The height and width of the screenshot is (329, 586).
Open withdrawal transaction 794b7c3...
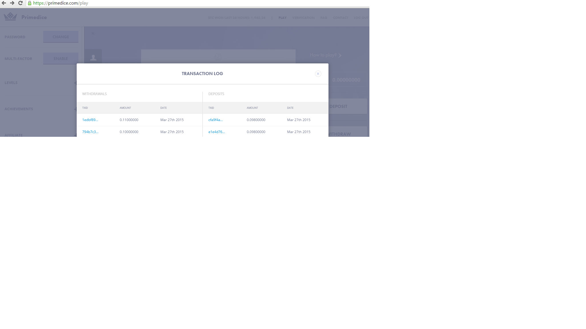pyautogui.click(x=90, y=132)
